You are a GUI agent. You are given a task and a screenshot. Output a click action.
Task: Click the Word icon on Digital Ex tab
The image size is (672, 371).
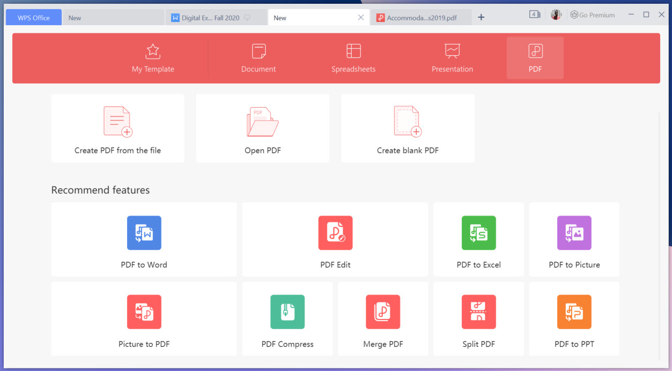175,18
